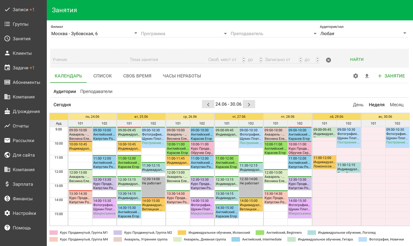Select the Месяц view mode
This screenshot has height=246, width=413.
397,105
